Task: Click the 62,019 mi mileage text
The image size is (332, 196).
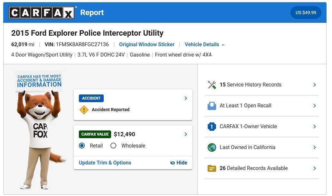Action: 23,45
